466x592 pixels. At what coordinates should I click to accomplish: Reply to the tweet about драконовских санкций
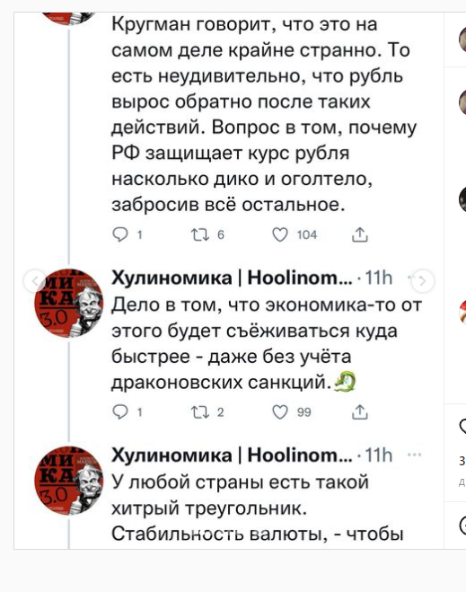pyautogui.click(x=120, y=412)
